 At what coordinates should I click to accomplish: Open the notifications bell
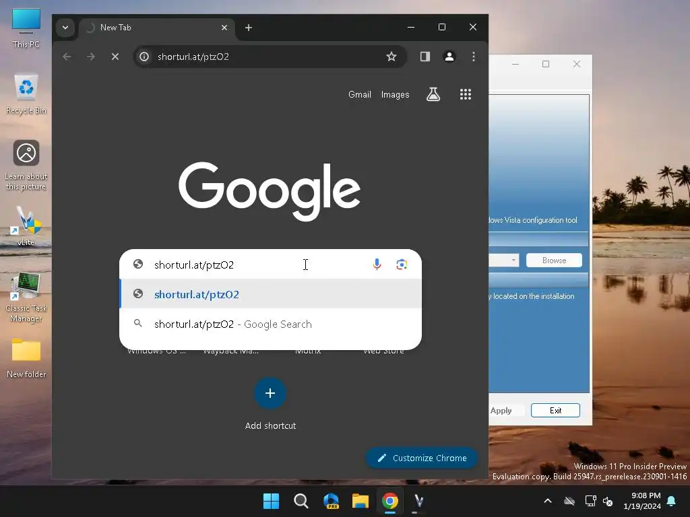pyautogui.click(x=672, y=501)
